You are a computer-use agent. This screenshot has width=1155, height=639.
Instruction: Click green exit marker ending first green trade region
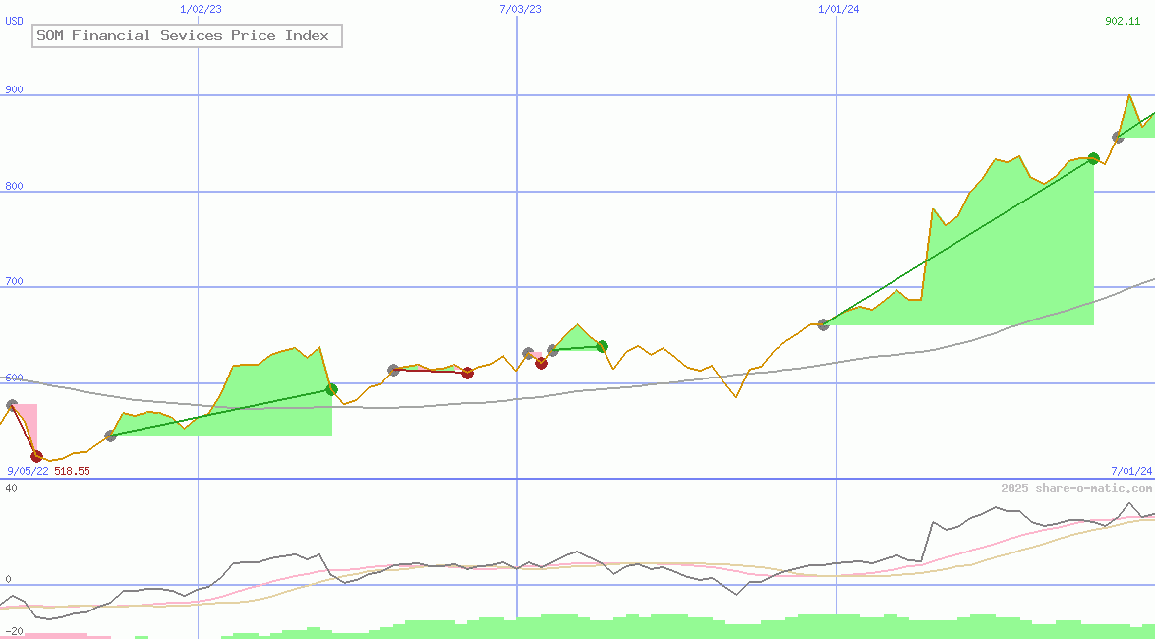[331, 389]
